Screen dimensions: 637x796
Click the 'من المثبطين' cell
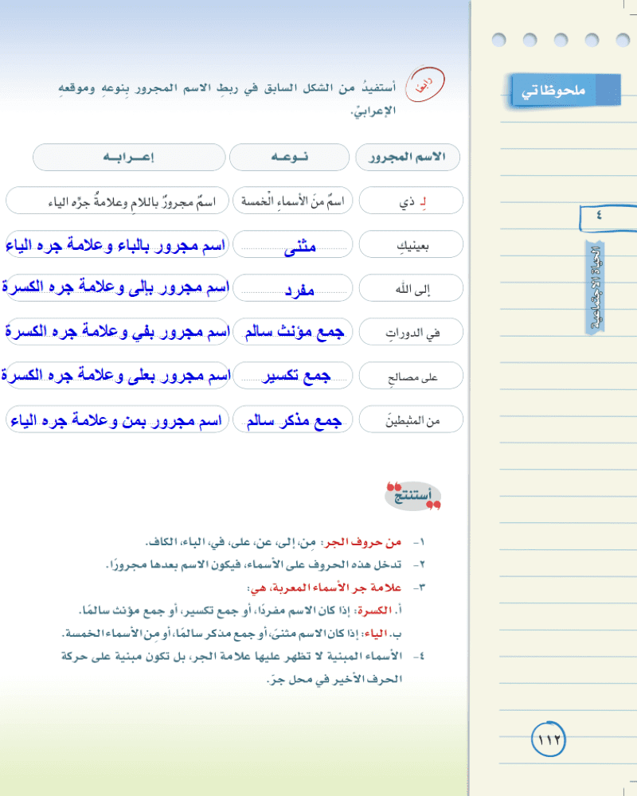411,419
